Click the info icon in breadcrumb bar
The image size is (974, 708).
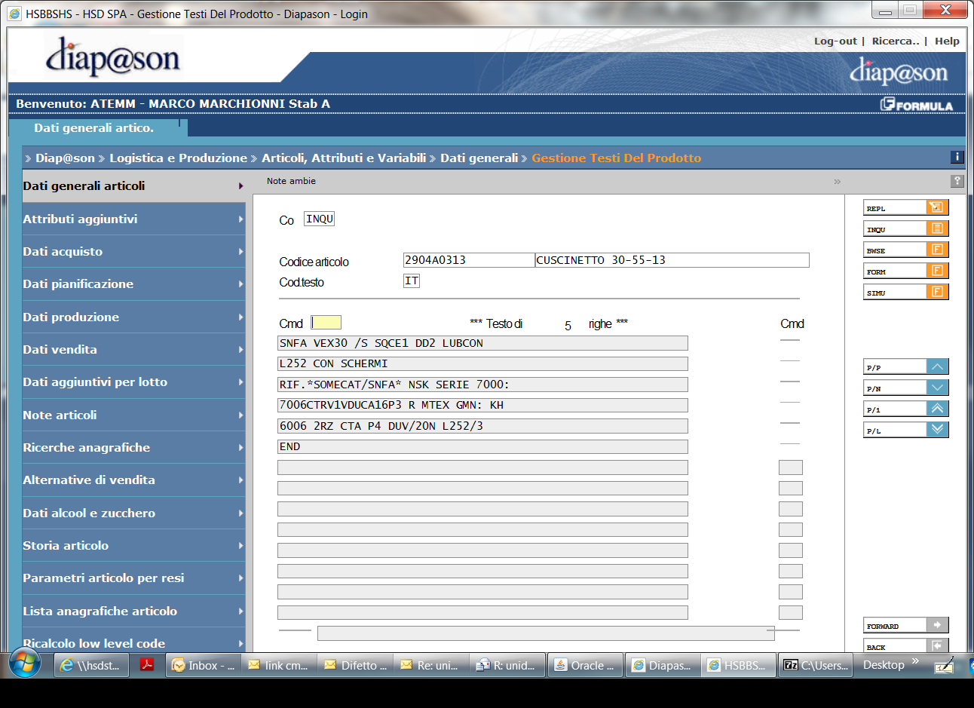coord(957,157)
